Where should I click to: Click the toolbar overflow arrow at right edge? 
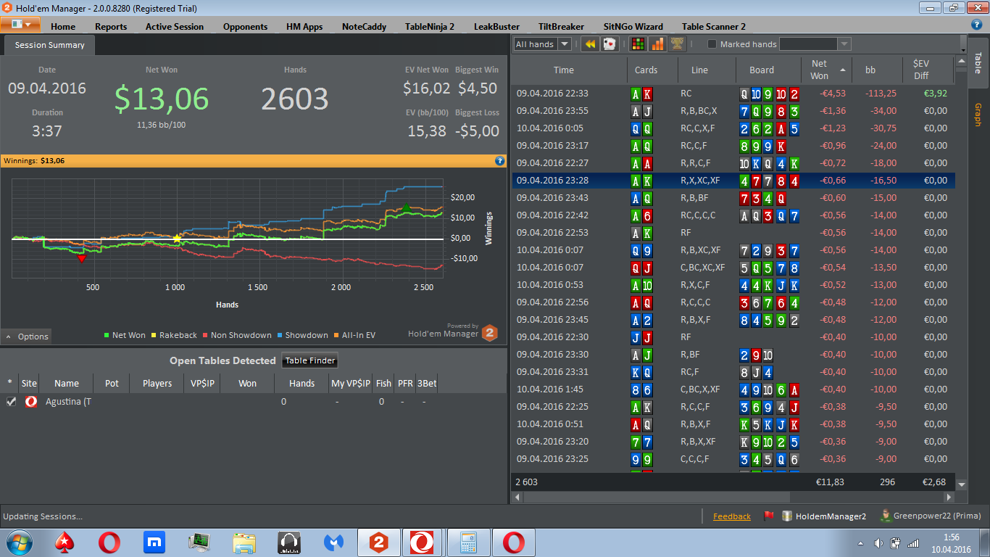962,44
